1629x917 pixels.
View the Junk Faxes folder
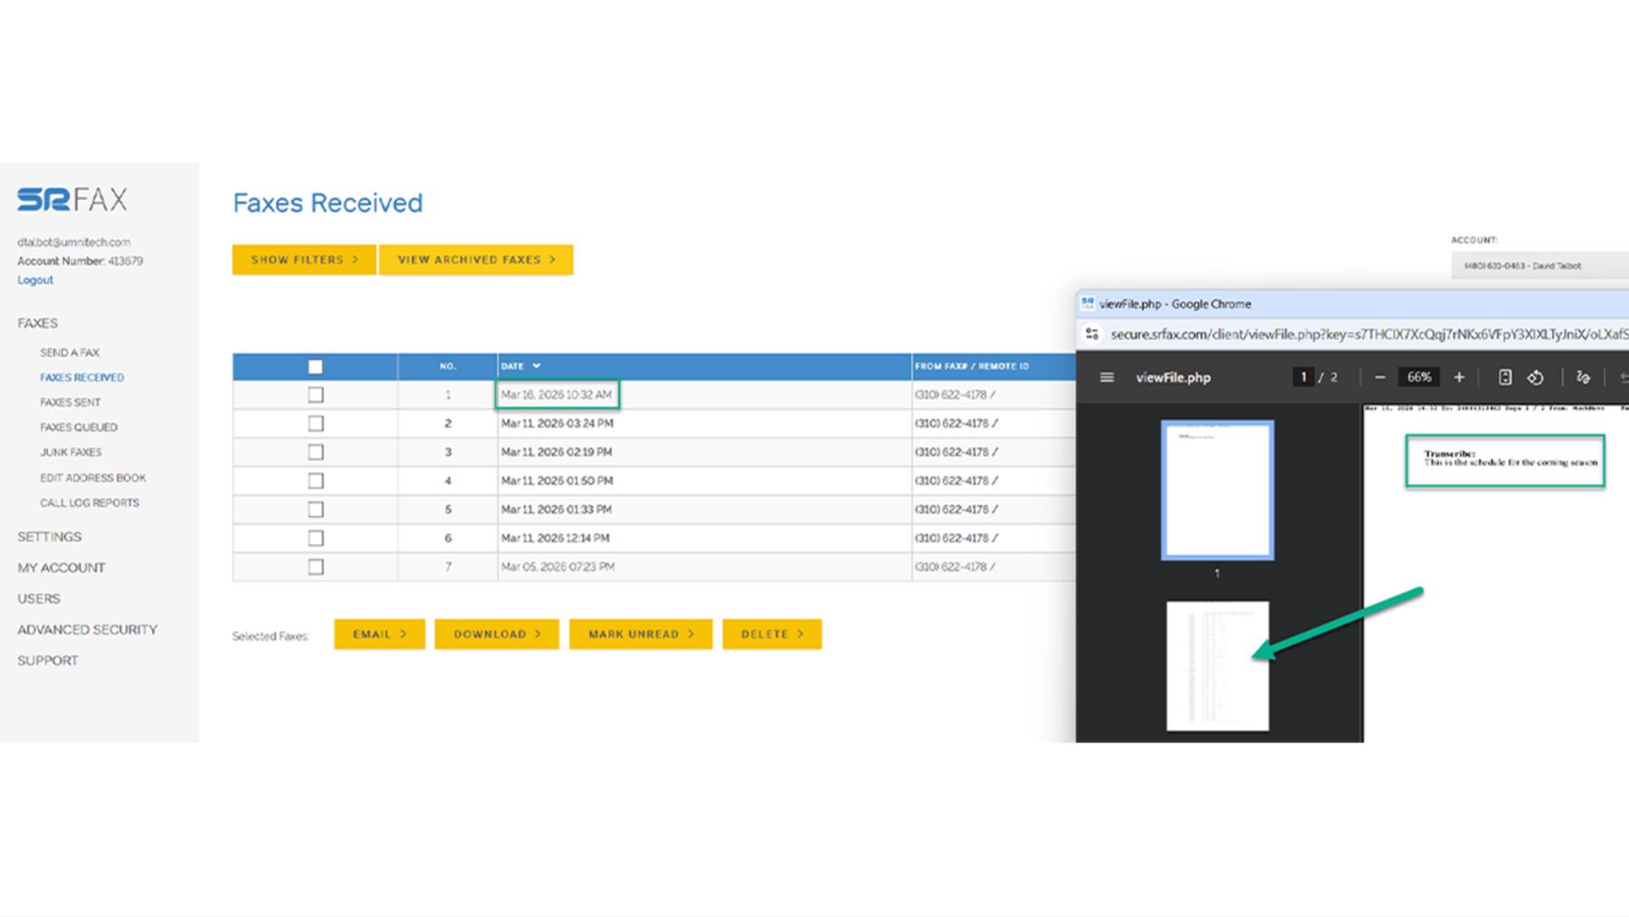(71, 452)
